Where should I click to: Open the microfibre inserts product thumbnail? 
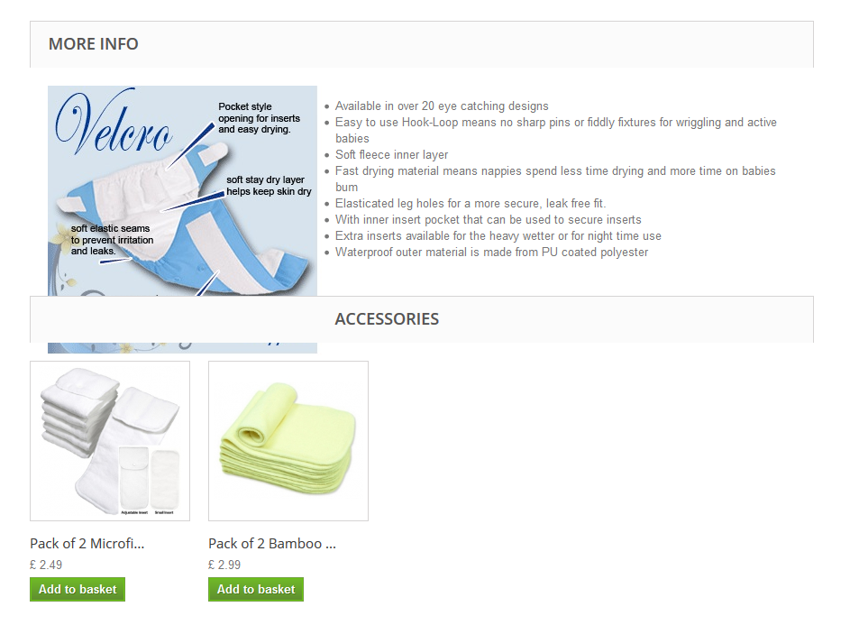110,441
